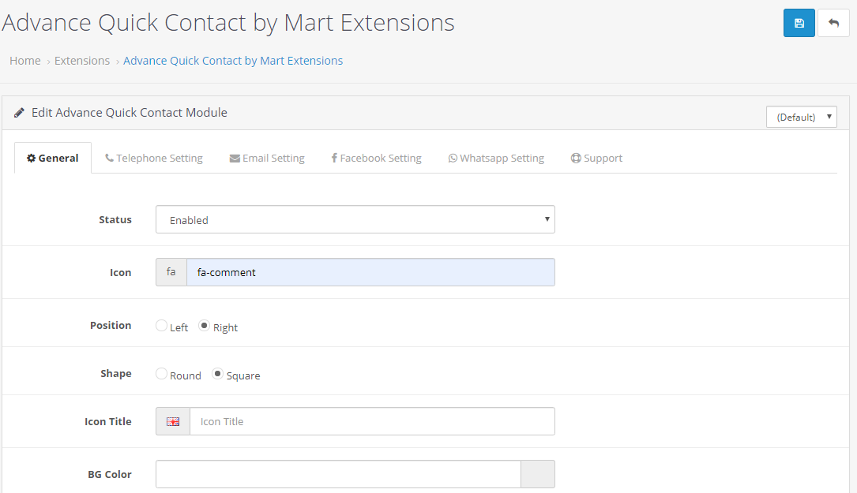Click the back arrow cancel button
The image size is (857, 493).
(x=833, y=23)
